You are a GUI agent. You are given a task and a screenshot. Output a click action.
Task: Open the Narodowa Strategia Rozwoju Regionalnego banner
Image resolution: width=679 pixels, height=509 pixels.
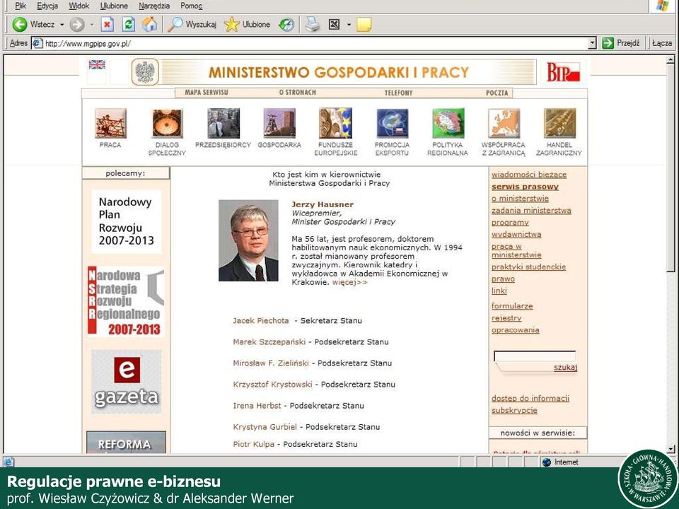[126, 302]
